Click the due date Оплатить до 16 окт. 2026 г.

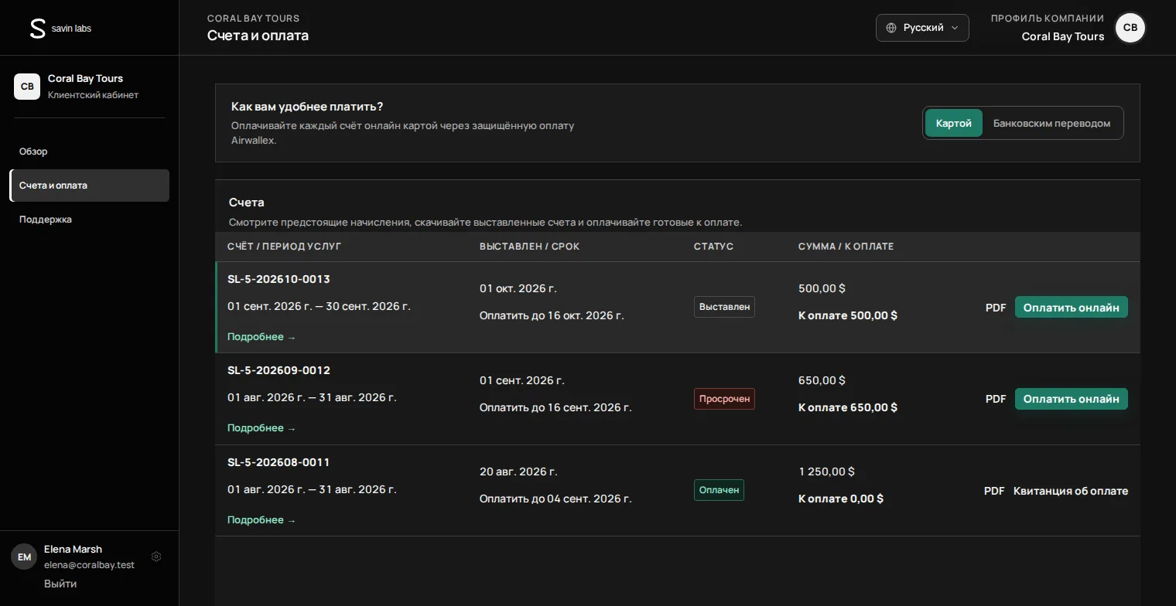tap(552, 315)
